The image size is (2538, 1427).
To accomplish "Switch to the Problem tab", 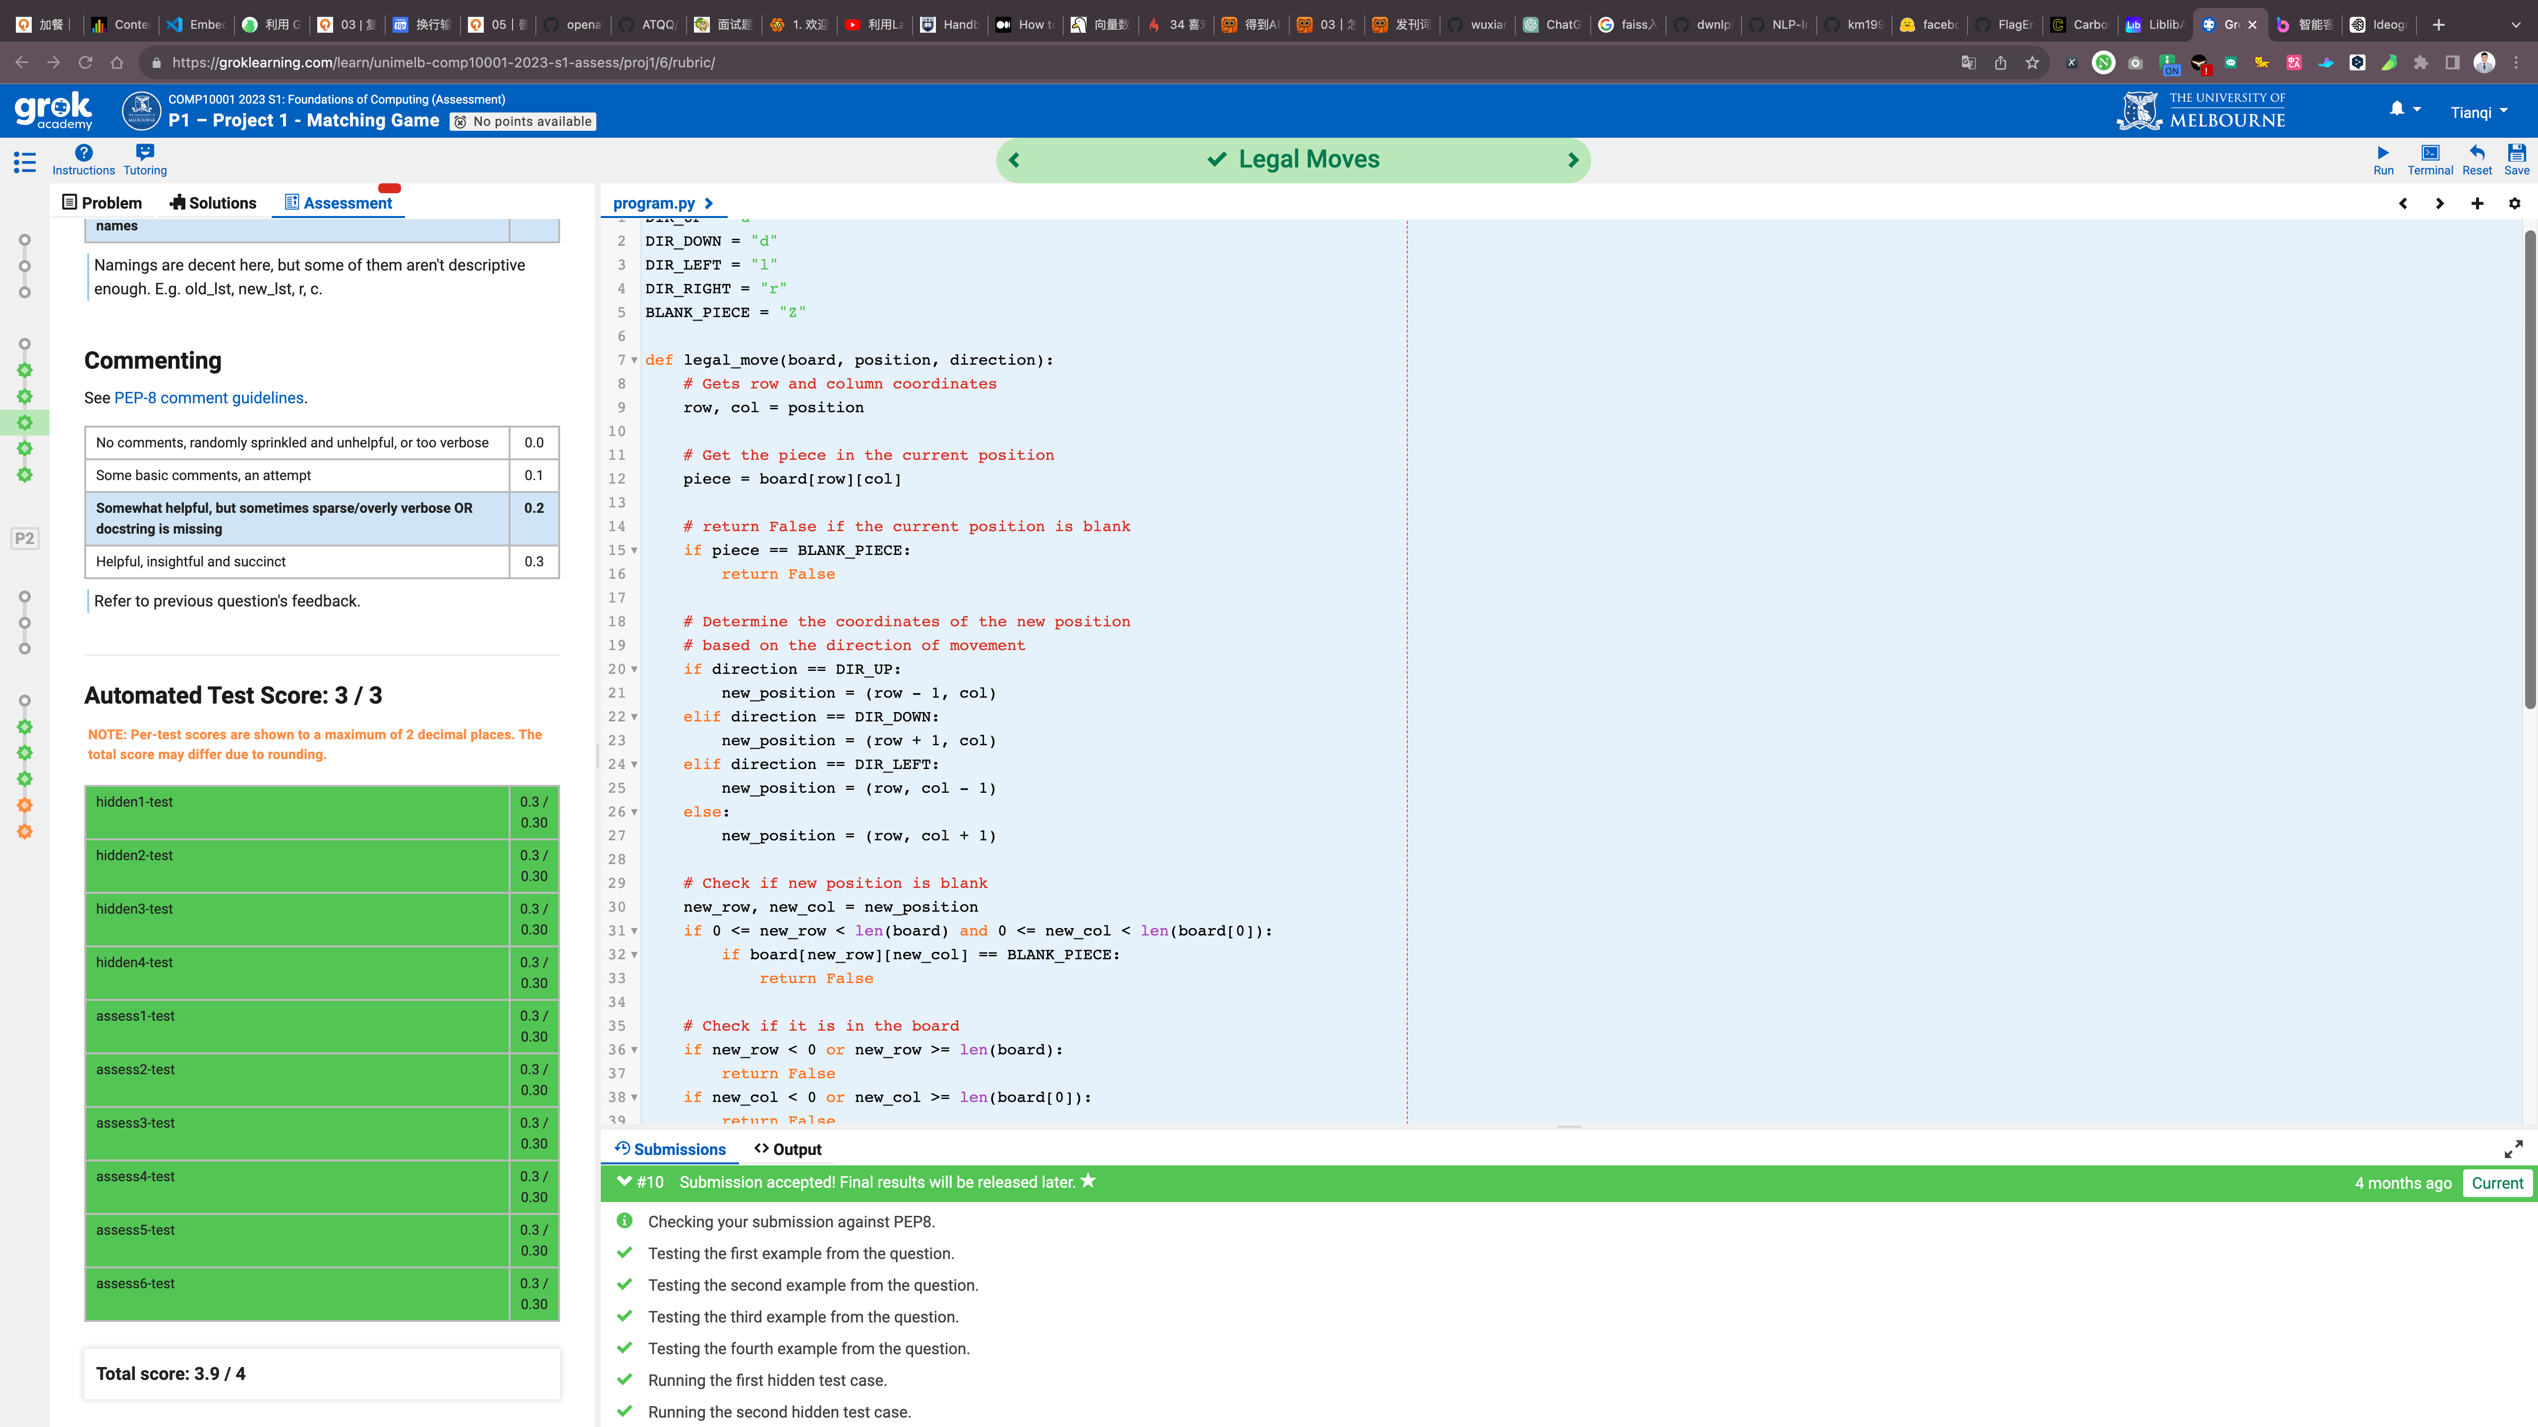I will point(103,203).
